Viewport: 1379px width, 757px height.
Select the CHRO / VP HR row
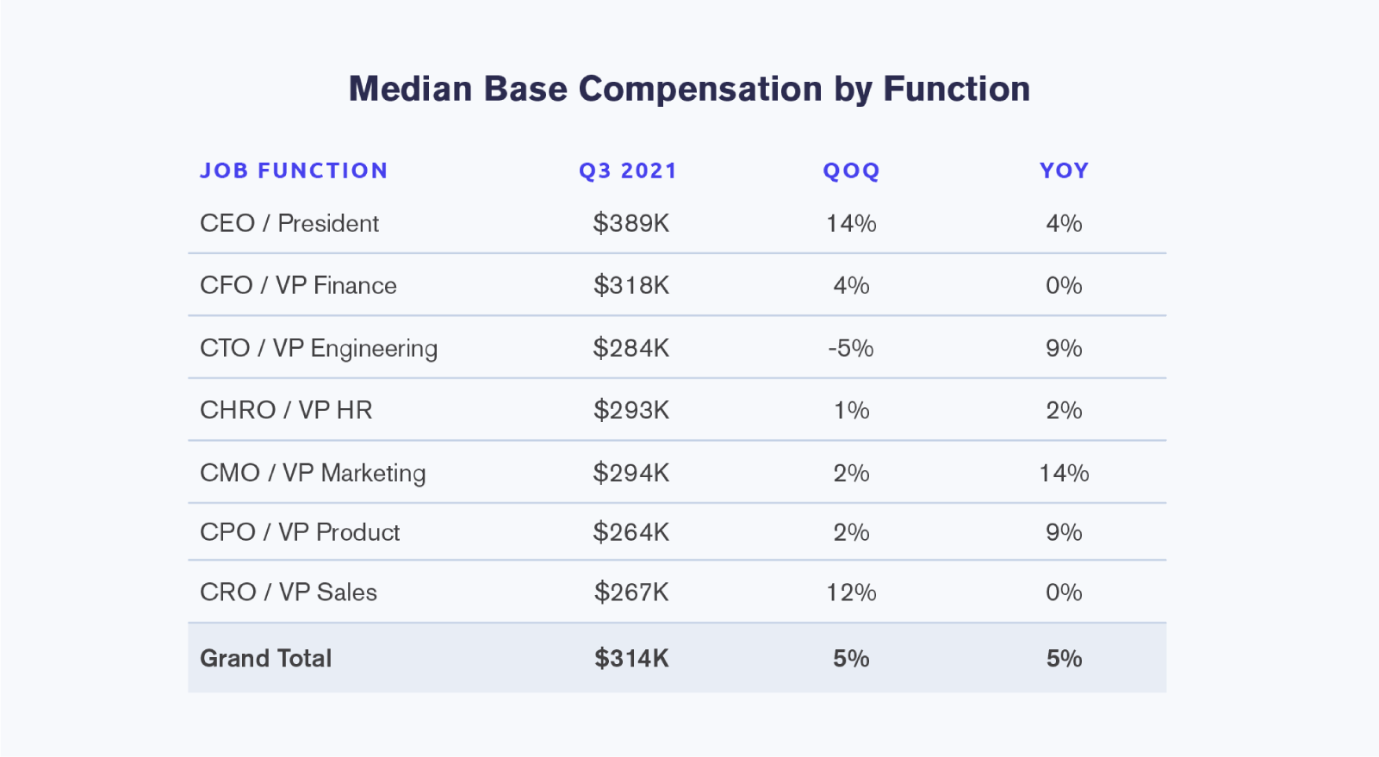click(x=677, y=410)
